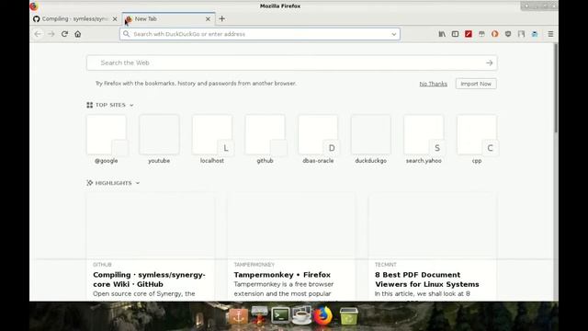This screenshot has width=588, height=331.
Task: Focus the Search the Web field
Action: point(292,63)
